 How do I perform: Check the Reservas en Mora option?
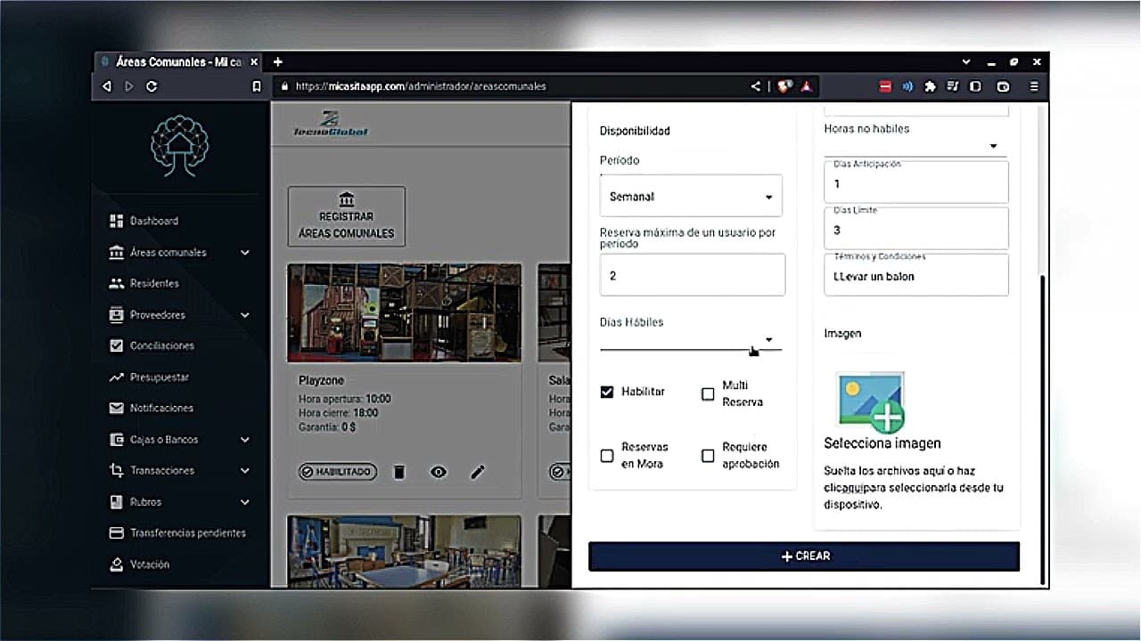pos(607,455)
